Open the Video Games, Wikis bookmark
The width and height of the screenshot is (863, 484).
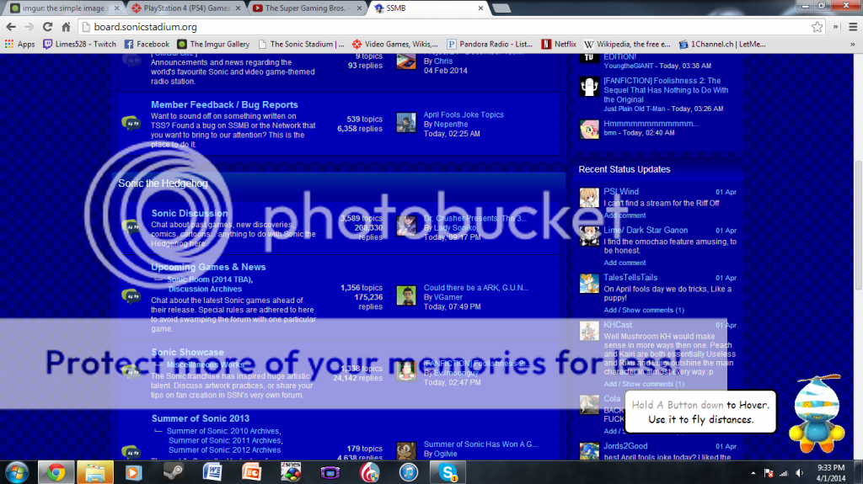point(395,44)
